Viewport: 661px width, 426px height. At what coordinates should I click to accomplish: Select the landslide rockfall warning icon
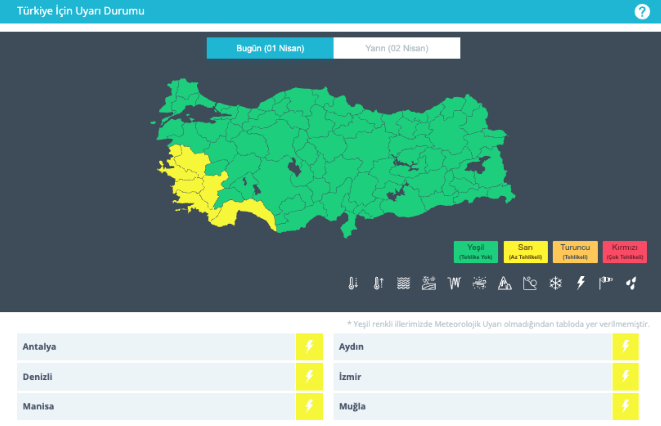[x=530, y=283]
